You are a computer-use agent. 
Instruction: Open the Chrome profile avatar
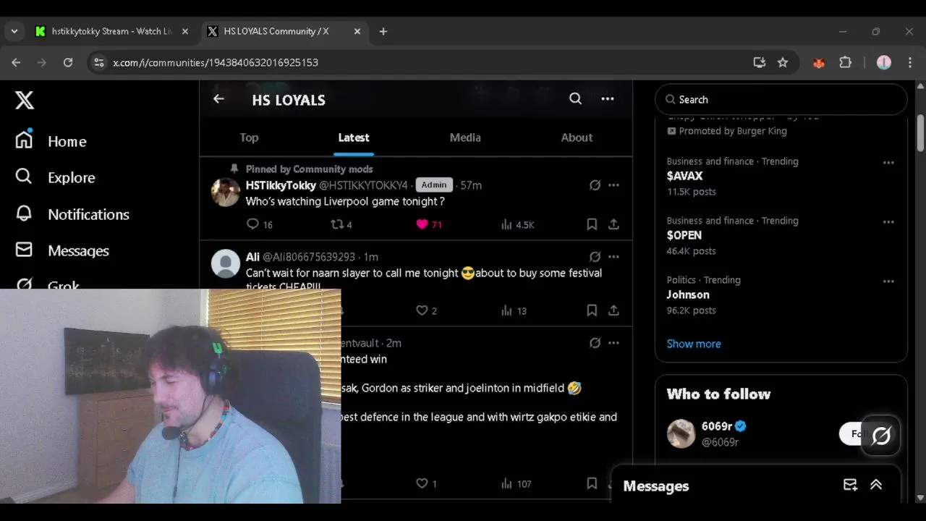[884, 62]
